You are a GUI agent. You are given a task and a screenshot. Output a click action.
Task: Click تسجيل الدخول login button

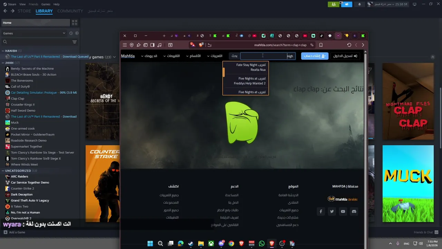coord(345,56)
